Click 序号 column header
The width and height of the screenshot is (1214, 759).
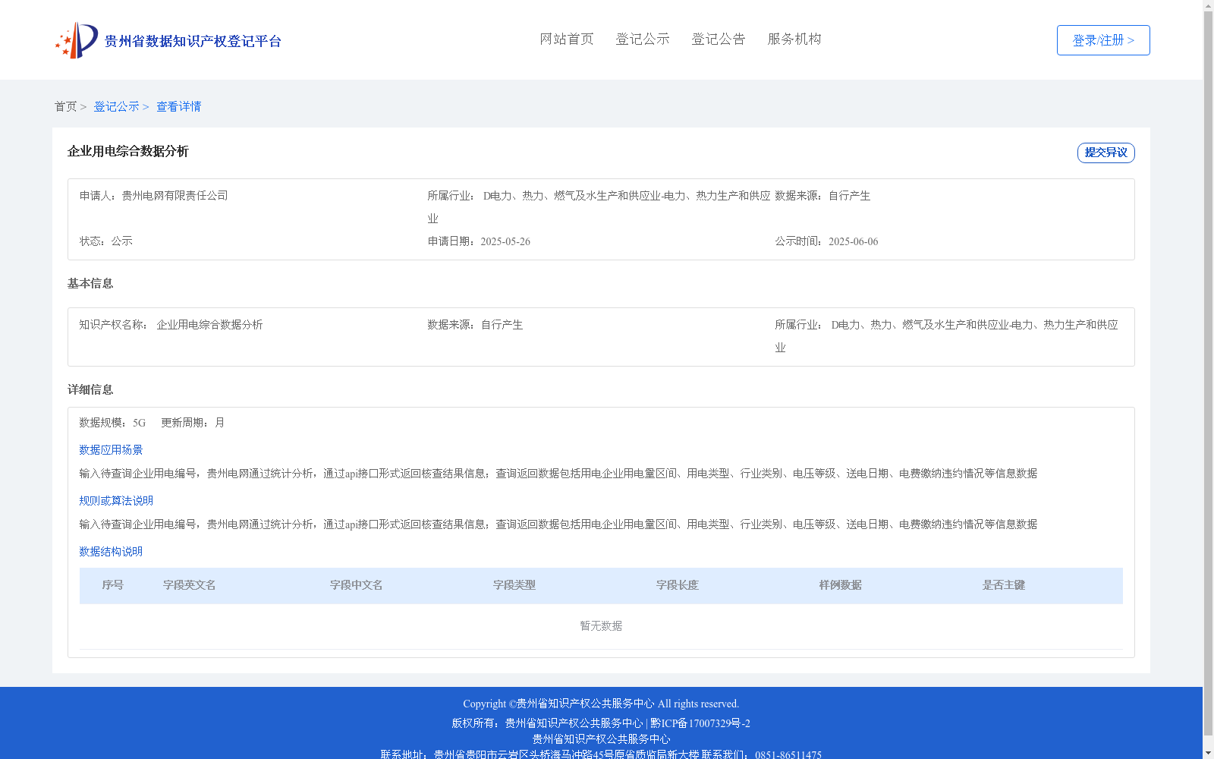pyautogui.click(x=113, y=585)
